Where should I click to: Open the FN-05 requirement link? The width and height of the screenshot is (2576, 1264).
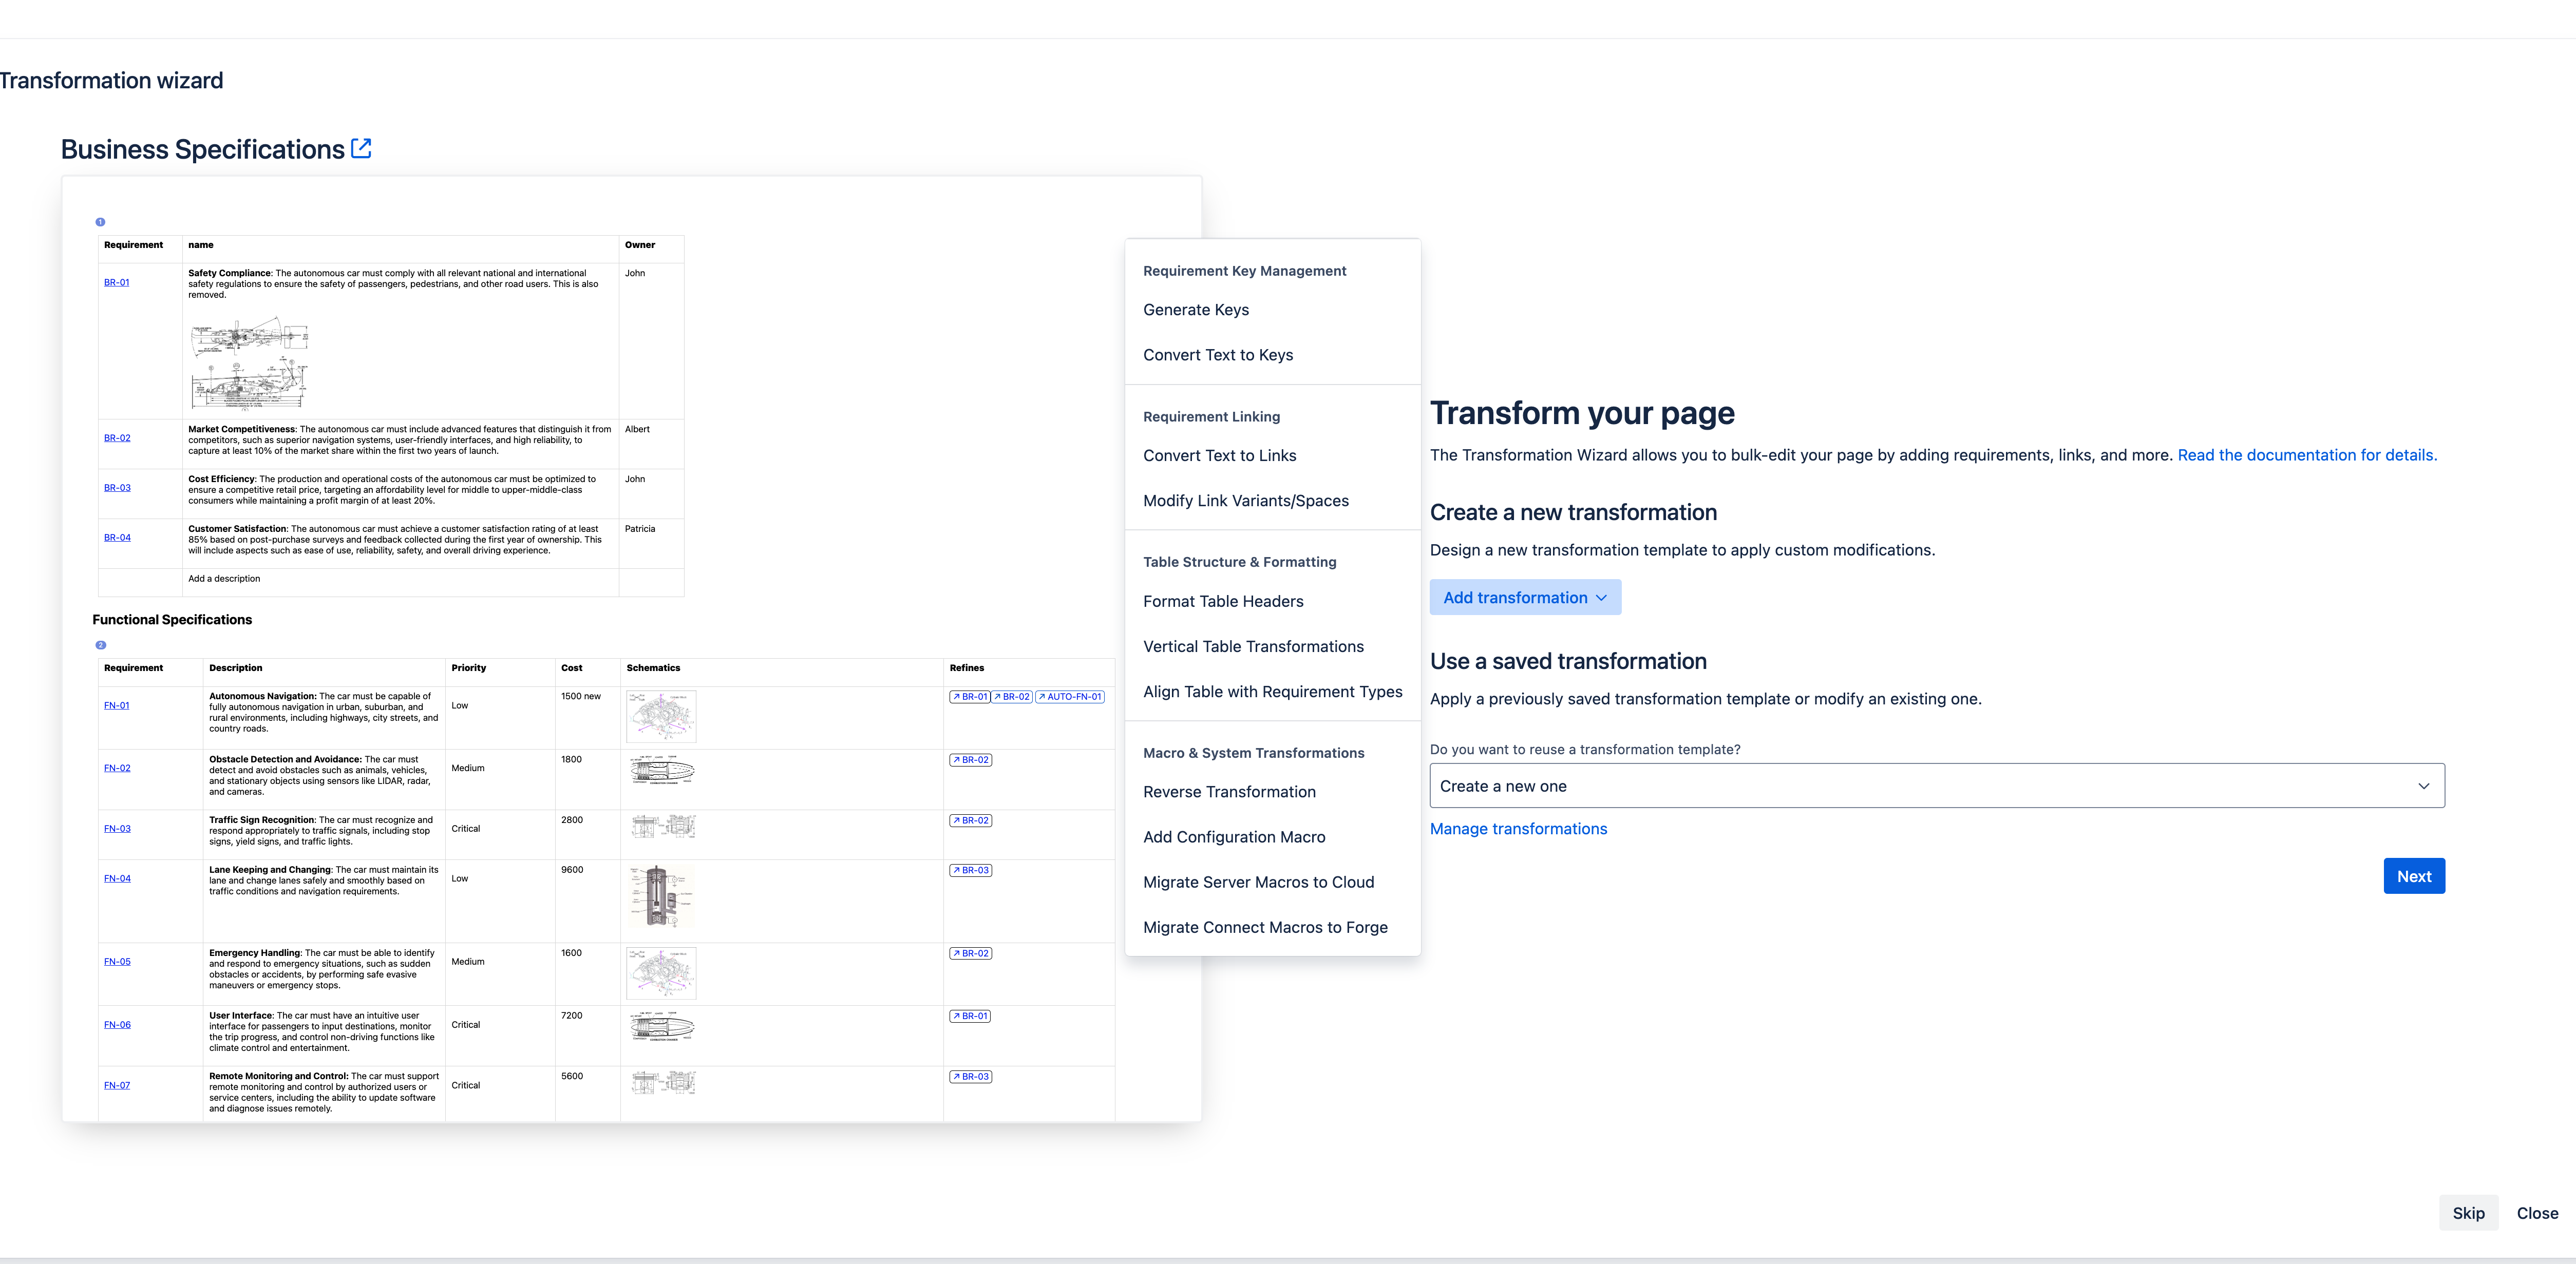point(117,962)
